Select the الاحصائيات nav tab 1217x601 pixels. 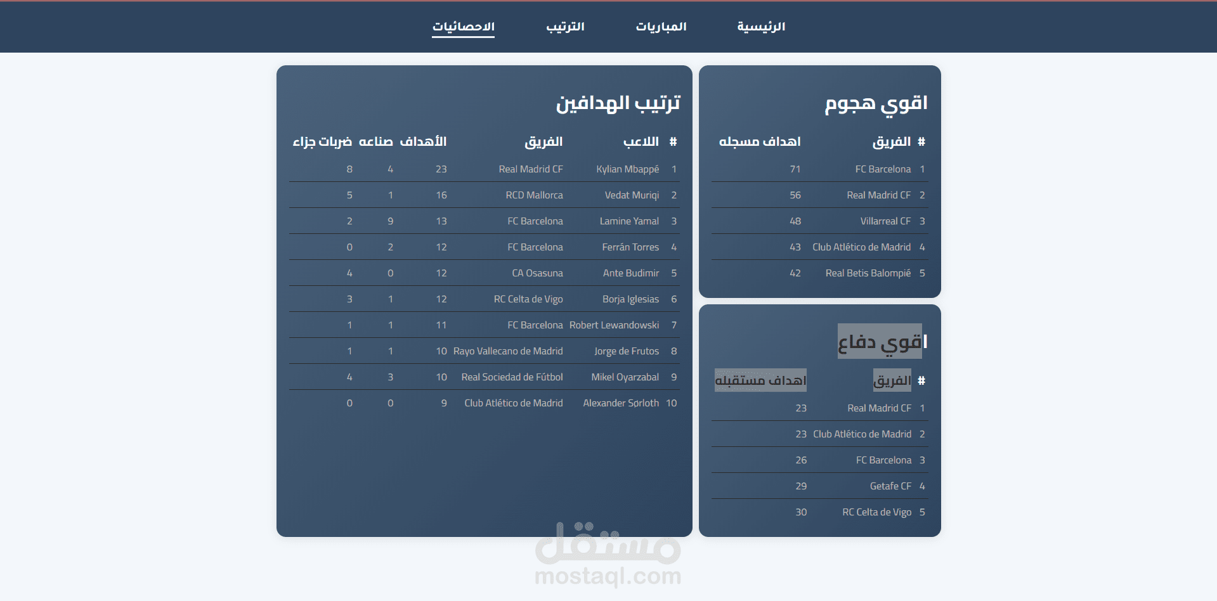click(463, 27)
